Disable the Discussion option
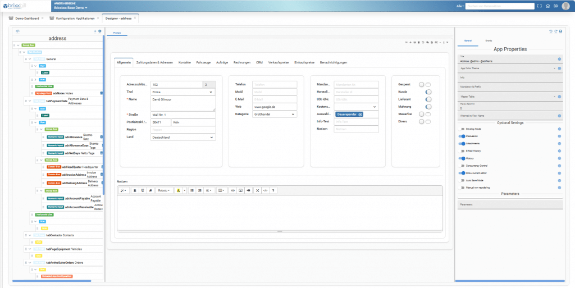Image resolution: width=575 pixels, height=288 pixels. (462, 136)
